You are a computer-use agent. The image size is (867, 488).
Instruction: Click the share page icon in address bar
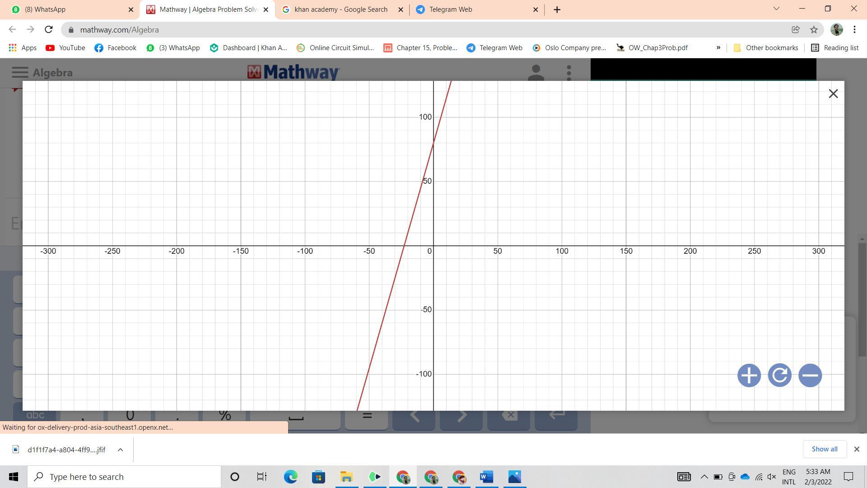(x=796, y=30)
